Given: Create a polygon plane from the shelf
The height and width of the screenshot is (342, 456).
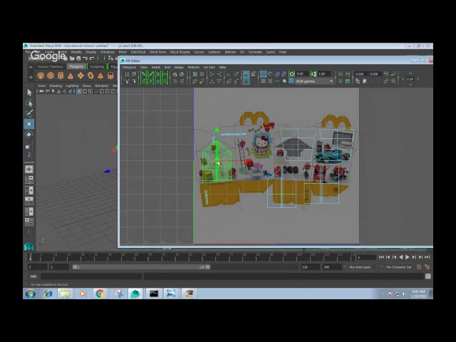Looking at the screenshot, I should pyautogui.click(x=81, y=76).
